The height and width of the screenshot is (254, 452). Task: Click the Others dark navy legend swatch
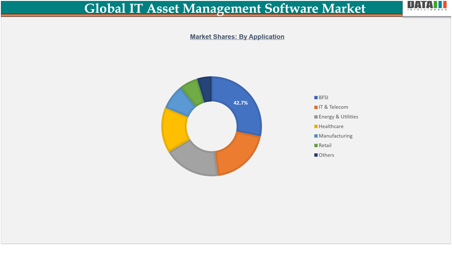[x=316, y=155]
